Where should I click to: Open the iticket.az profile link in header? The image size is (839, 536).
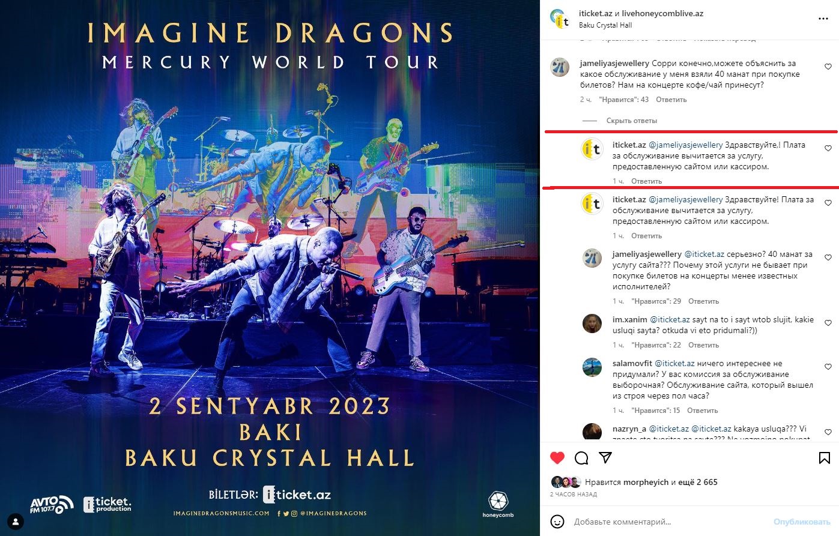pyautogui.click(x=595, y=13)
